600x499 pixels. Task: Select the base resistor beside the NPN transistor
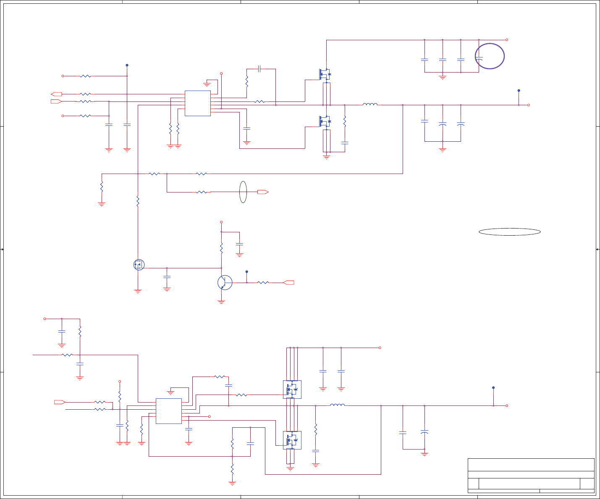coord(263,283)
